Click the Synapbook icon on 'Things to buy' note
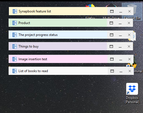This screenshot has width=143, height=113. click(15, 46)
